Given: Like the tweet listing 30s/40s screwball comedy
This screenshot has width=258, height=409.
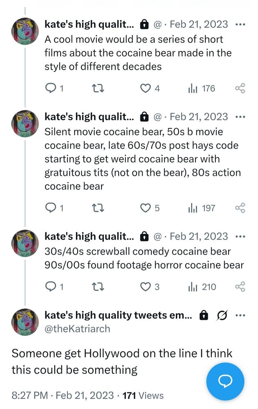Looking at the screenshot, I should pos(146,287).
